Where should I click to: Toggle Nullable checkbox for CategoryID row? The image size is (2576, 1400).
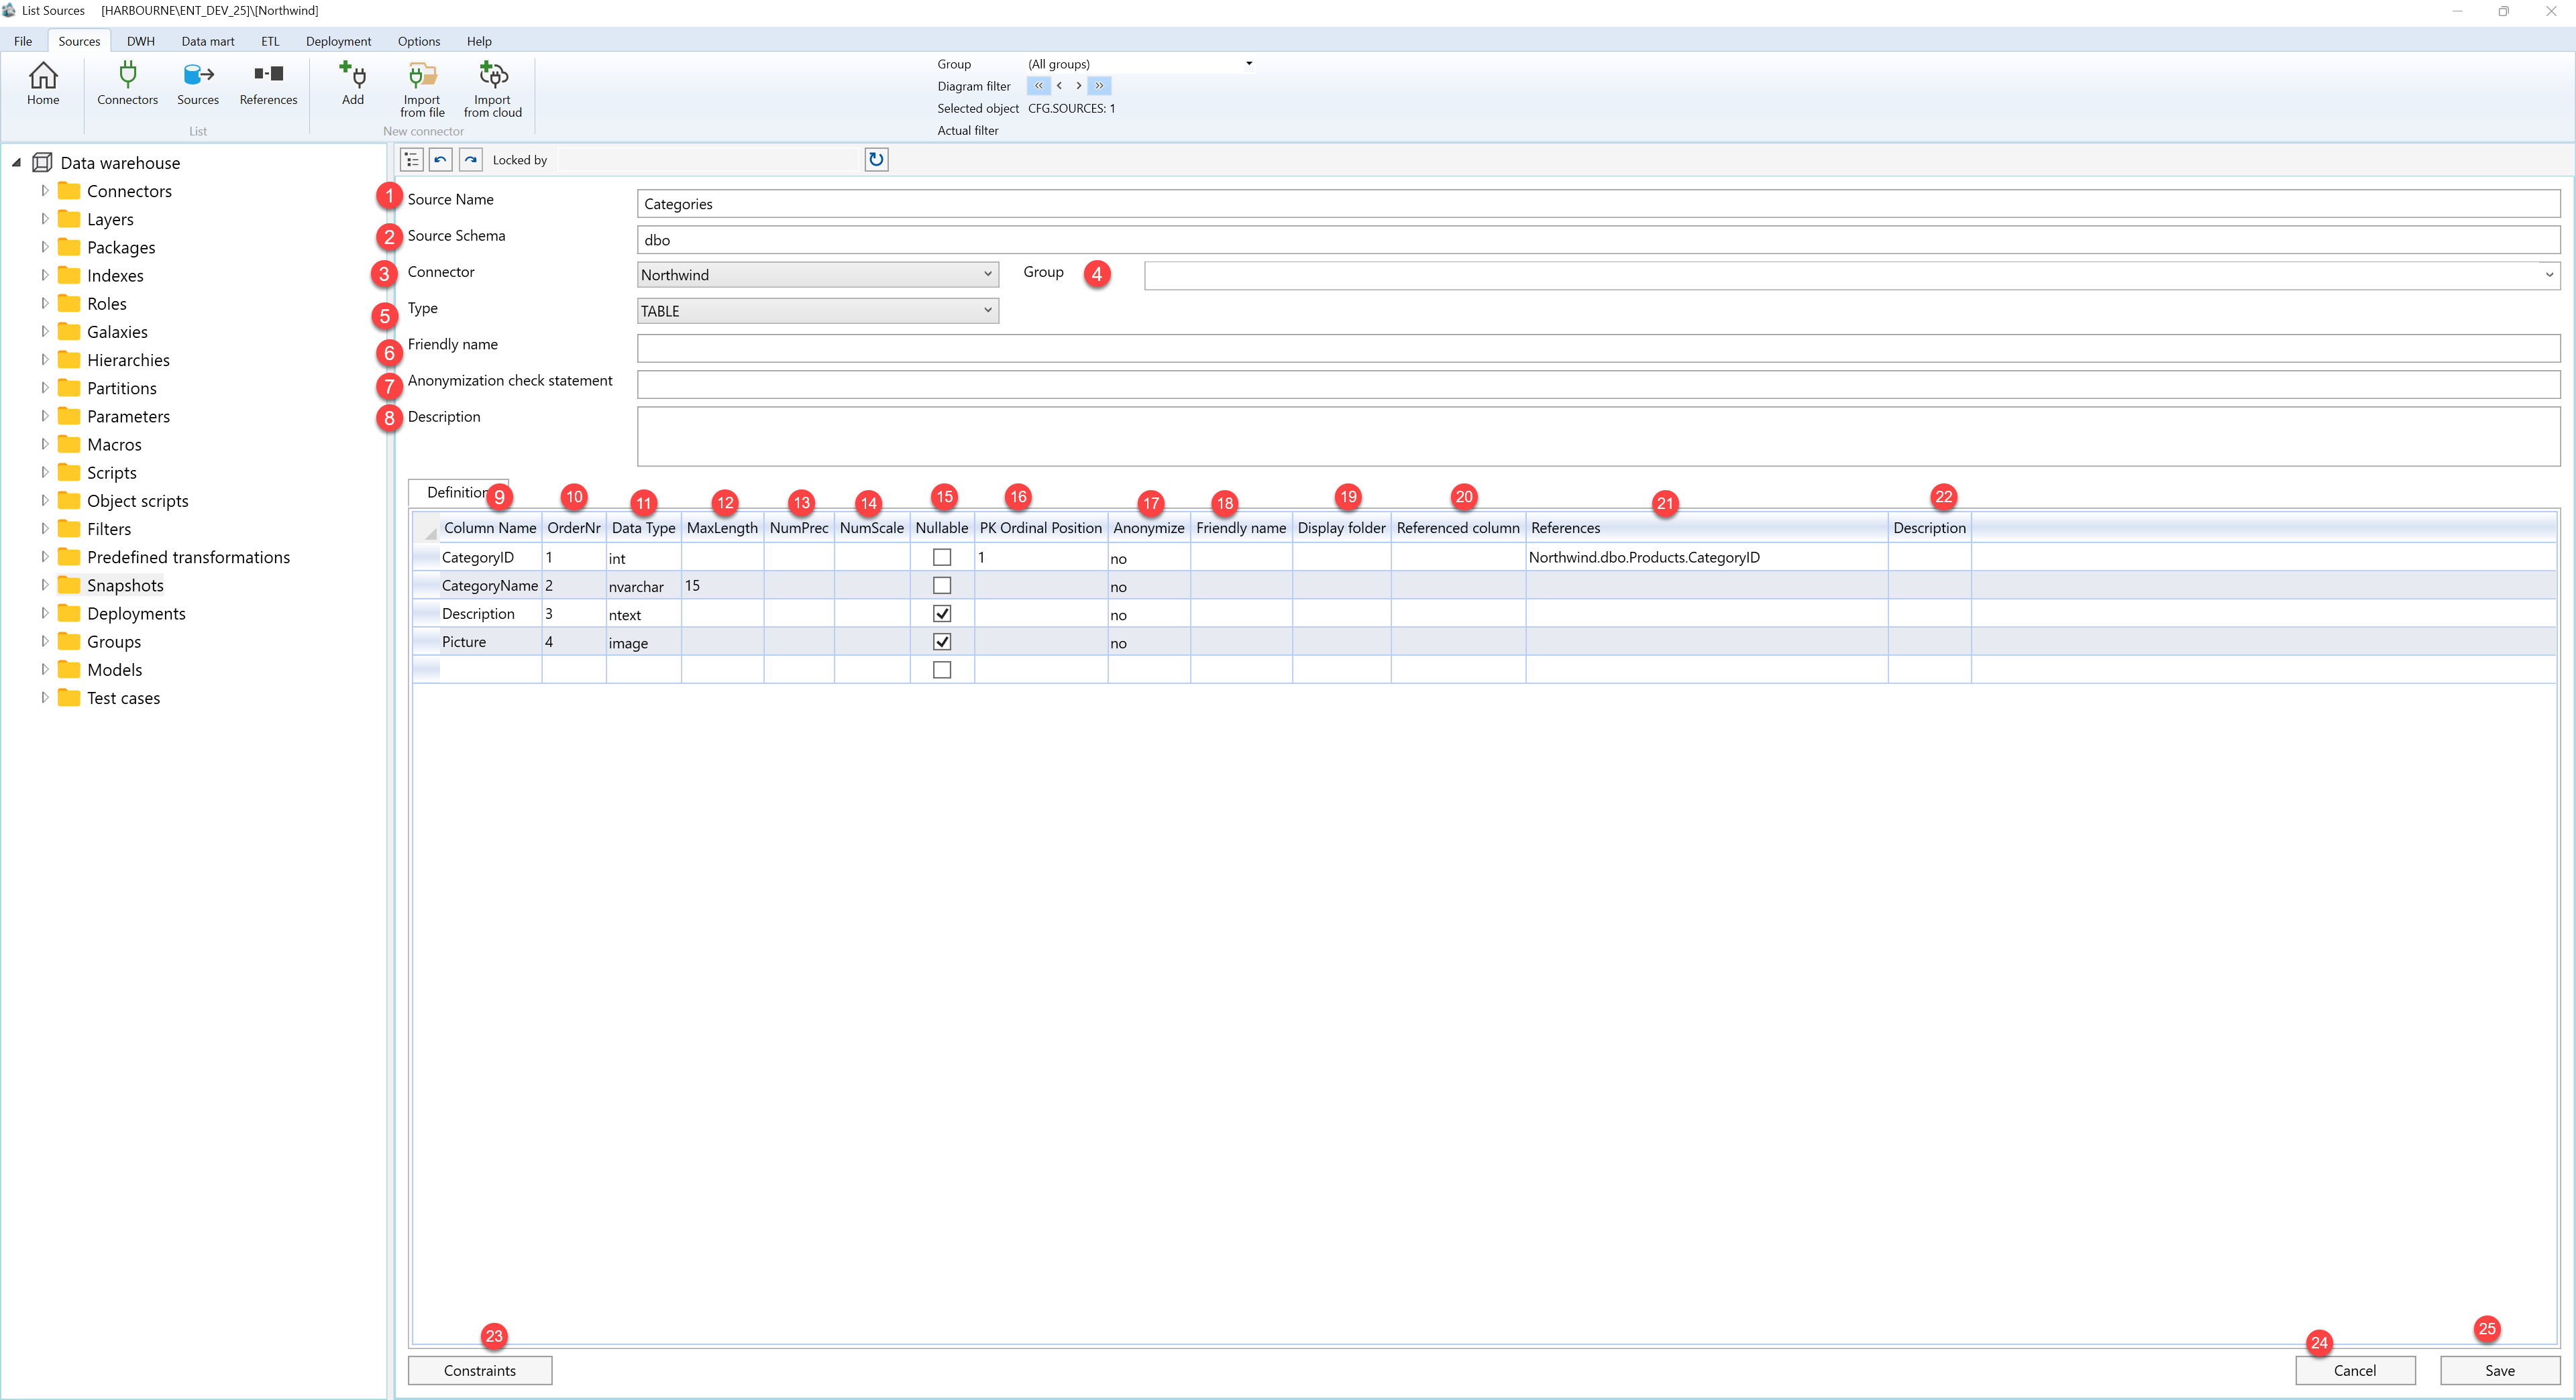pyautogui.click(x=941, y=558)
